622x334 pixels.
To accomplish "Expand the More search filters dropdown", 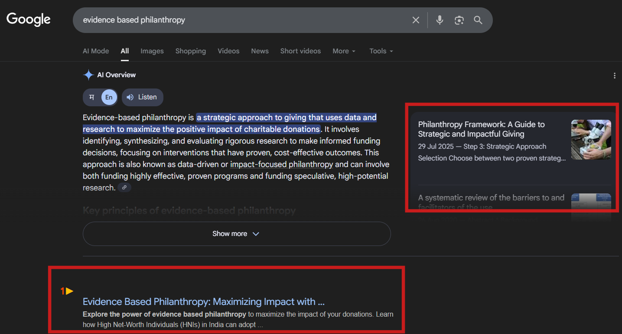I will coord(344,51).
